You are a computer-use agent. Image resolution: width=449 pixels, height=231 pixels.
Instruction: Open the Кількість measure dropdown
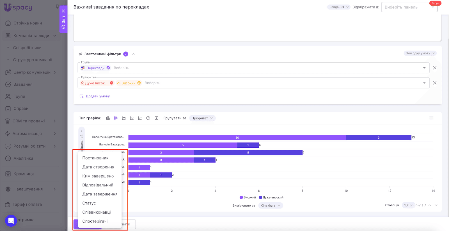coord(270,206)
